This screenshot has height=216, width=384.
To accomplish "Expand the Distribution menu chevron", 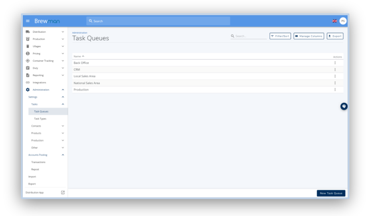I will point(63,32).
